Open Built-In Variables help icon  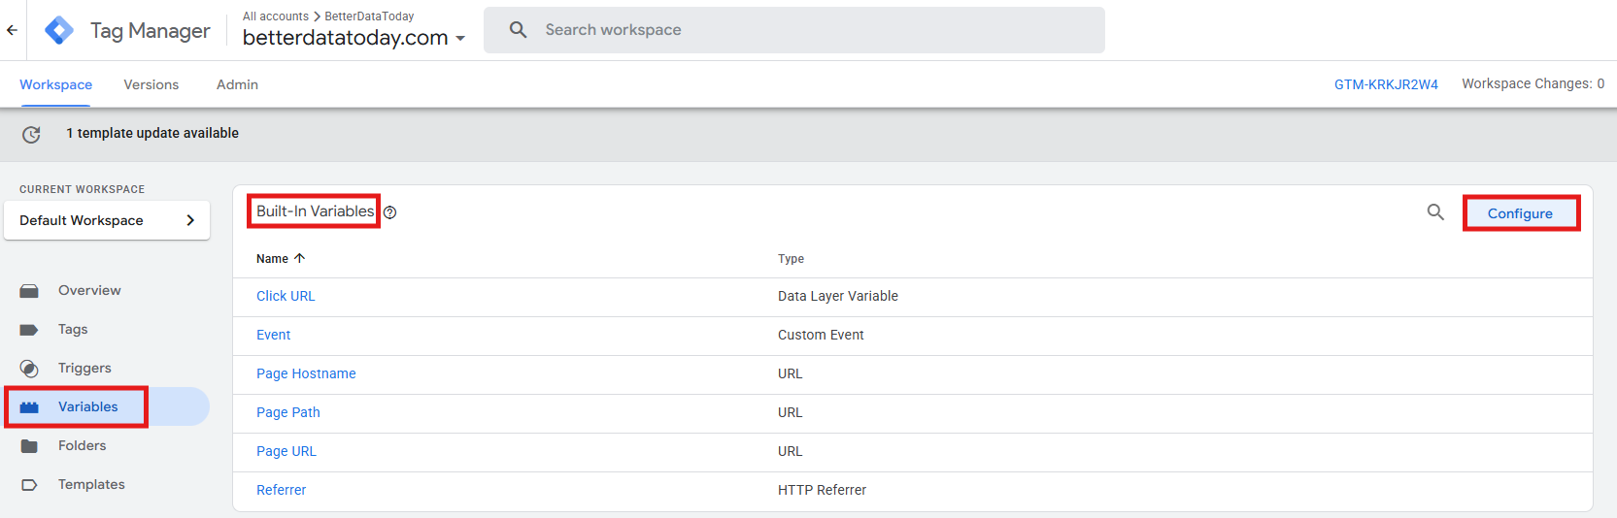(x=389, y=212)
